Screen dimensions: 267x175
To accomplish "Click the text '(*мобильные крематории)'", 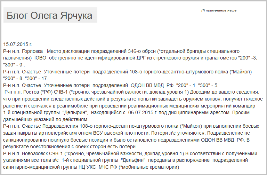I will coord(149,167).
